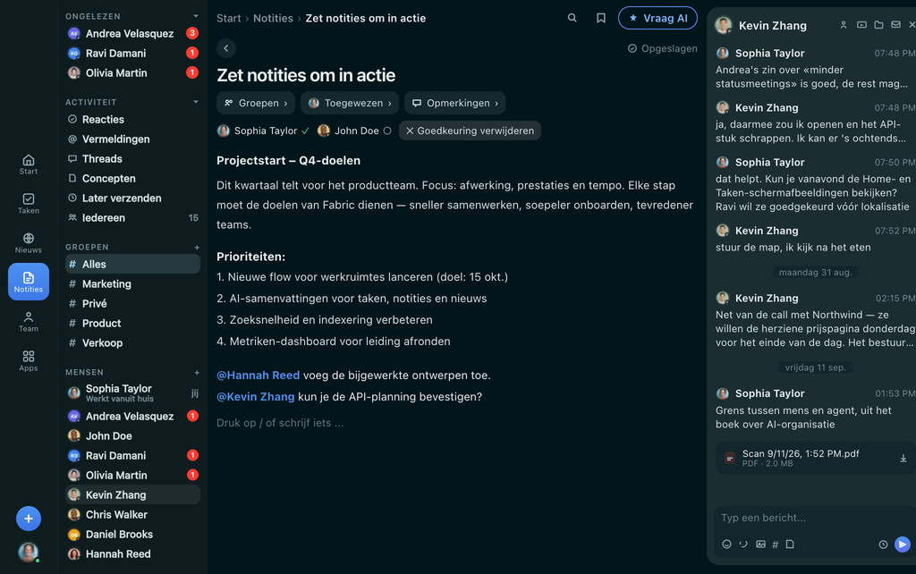
Task: Select the Alles group
Action: click(x=132, y=264)
